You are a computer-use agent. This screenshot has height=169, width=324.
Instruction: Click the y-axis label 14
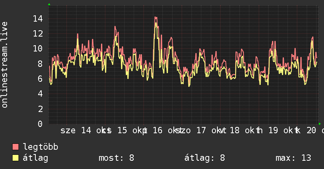tap(38, 18)
